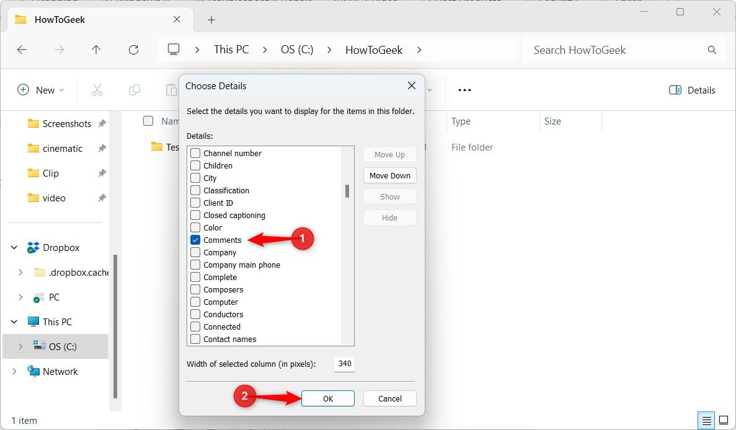Click the Cut scissors icon
Viewport: 736px width, 430px height.
[x=97, y=90]
